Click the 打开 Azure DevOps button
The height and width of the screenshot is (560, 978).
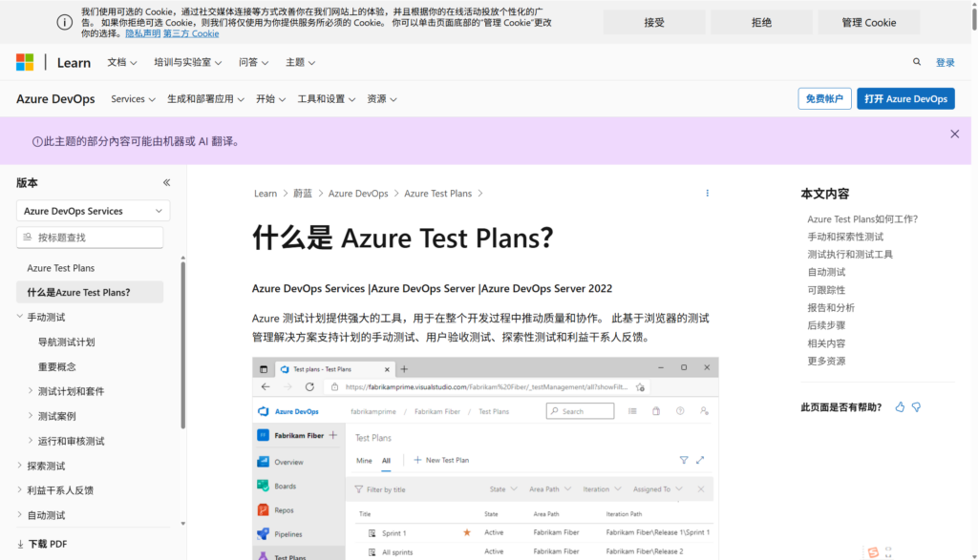coord(905,98)
